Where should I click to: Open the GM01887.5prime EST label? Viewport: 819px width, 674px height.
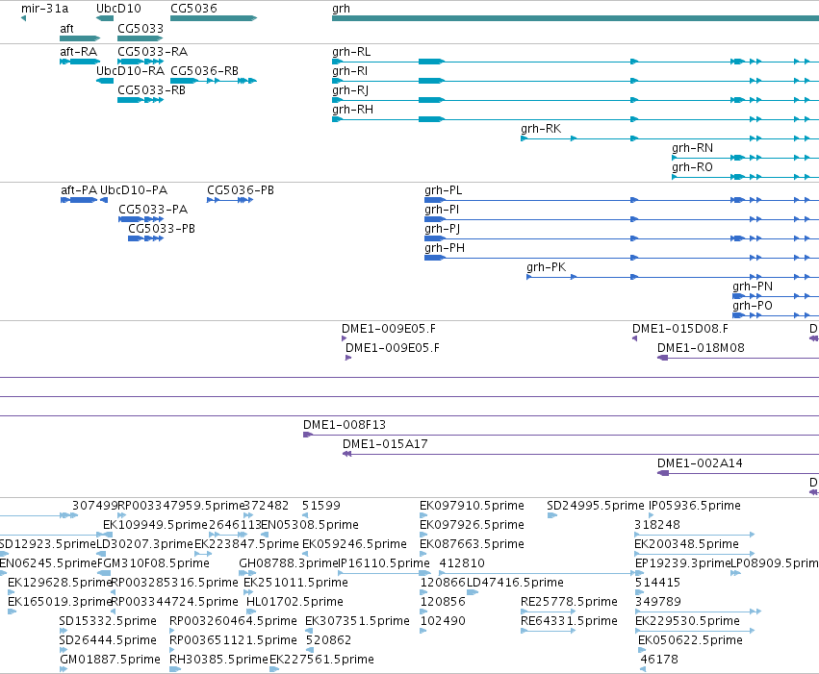point(111,660)
